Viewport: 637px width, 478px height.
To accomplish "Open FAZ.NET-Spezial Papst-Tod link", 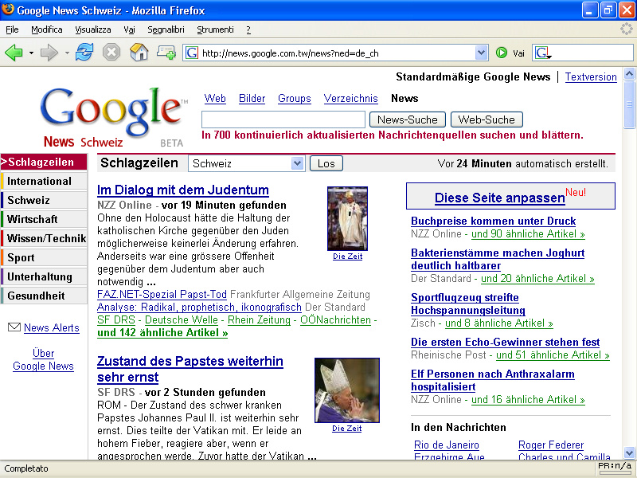I will 162,294.
